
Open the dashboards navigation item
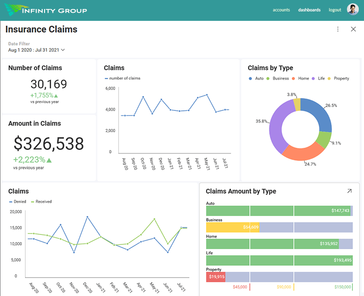(309, 10)
